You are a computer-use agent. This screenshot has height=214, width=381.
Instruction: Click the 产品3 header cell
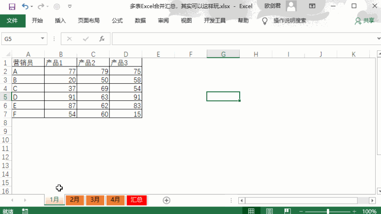click(126, 63)
